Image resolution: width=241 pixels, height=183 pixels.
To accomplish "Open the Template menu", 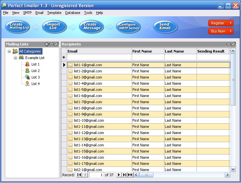I will coord(54,13).
